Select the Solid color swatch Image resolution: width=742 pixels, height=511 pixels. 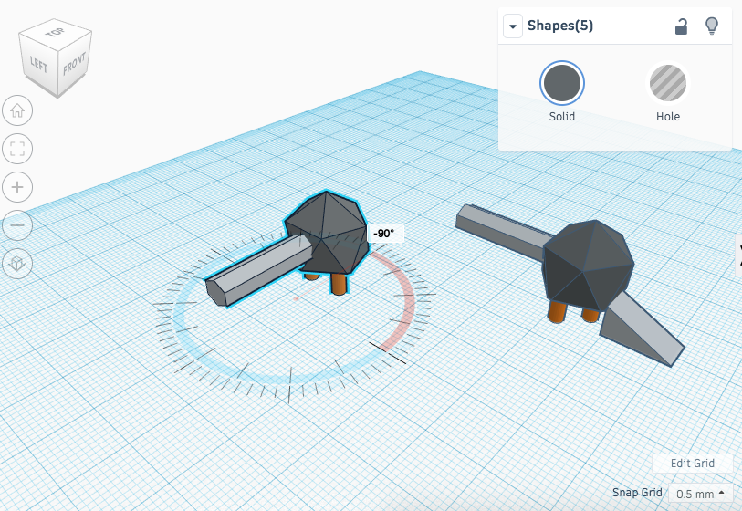[561, 83]
